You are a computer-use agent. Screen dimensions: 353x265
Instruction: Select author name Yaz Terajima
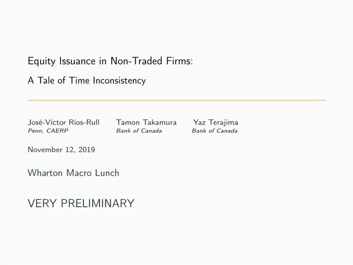point(215,122)
